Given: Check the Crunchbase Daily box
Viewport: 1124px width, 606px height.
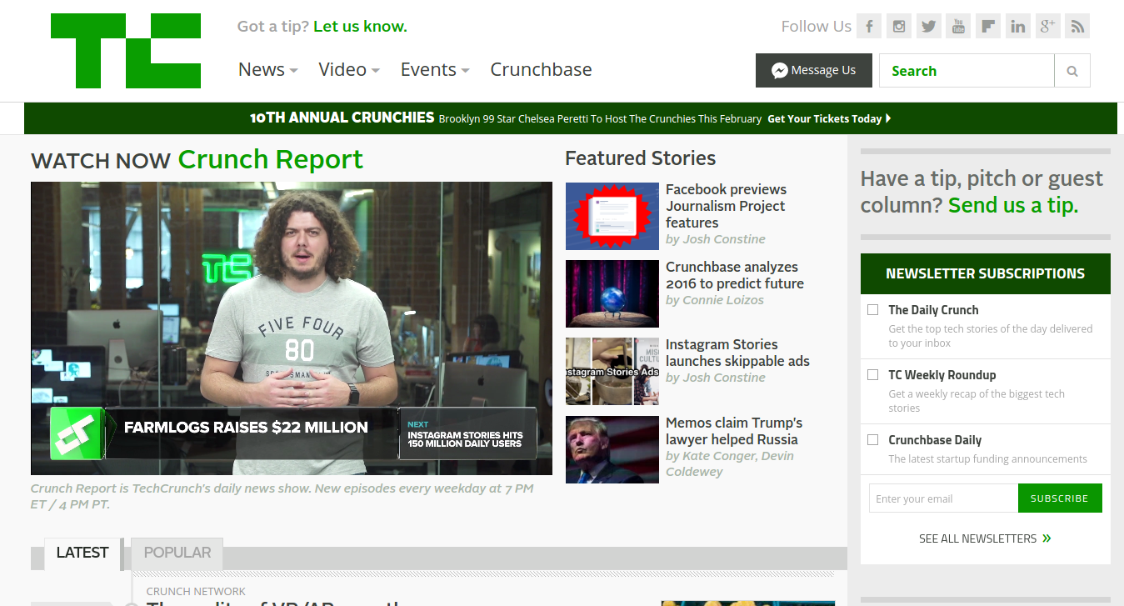Looking at the screenshot, I should point(872,439).
